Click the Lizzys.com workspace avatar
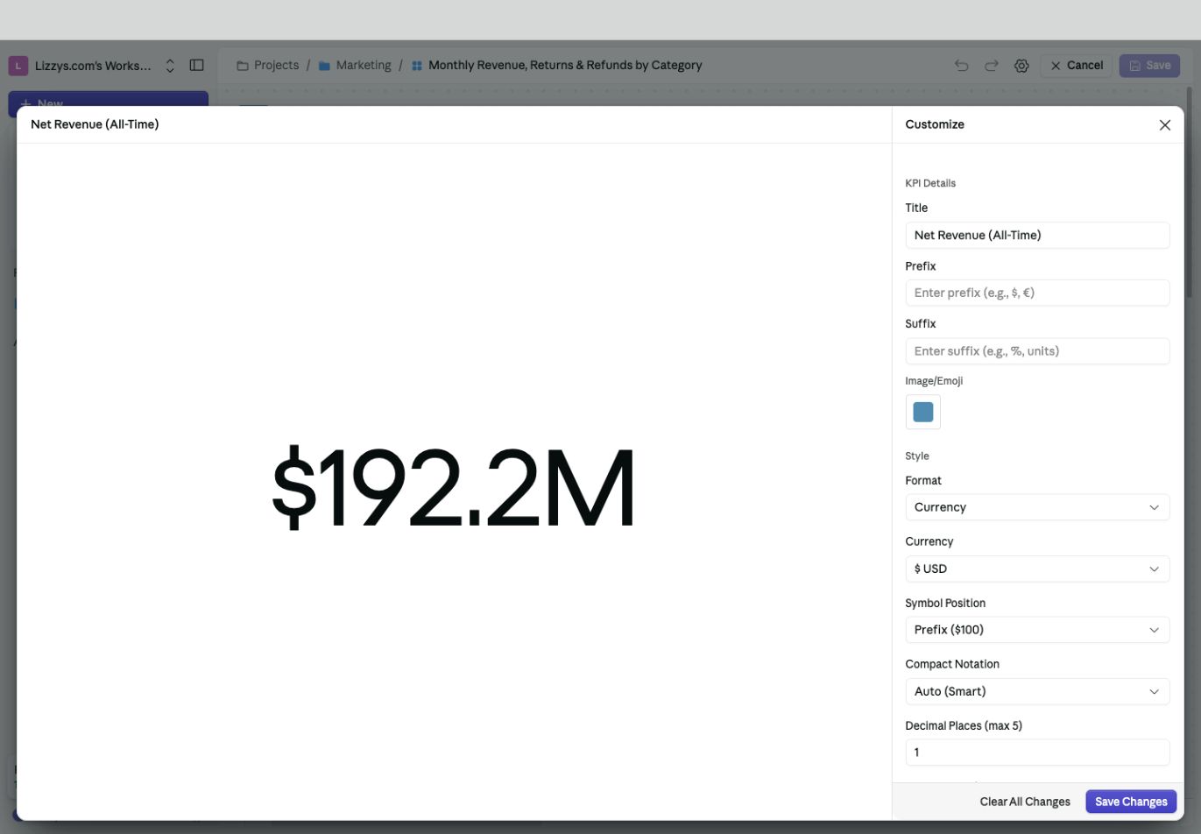Viewport: 1201px width, 834px height. pos(18,66)
